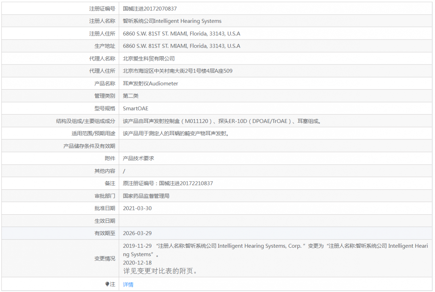Viewport: 435px width, 292px height.
Task: Click the 产品名称 label
Action: [105, 83]
